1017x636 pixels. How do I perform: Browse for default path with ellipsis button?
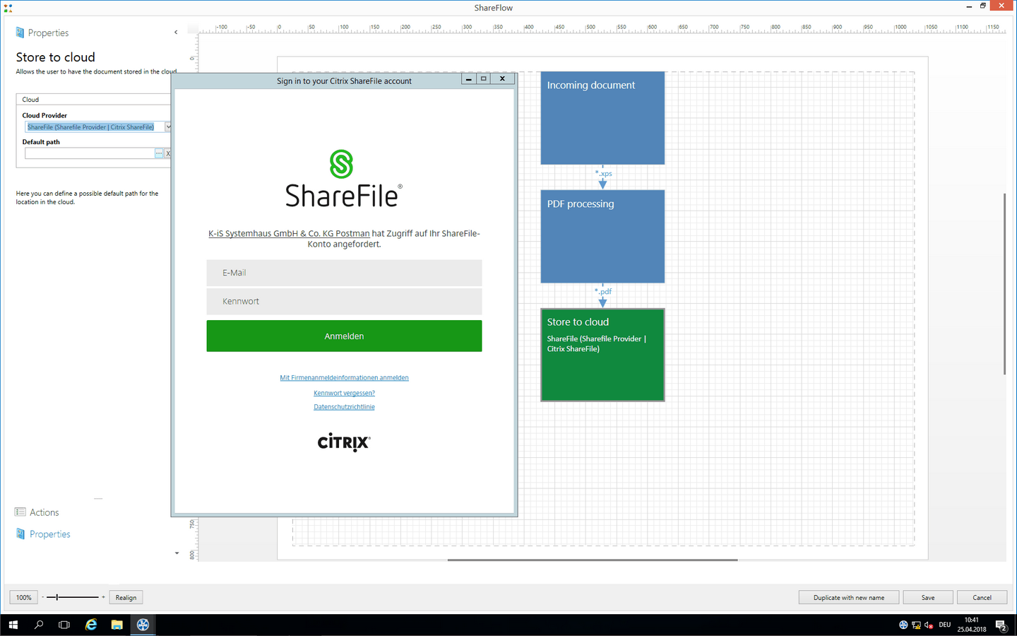pos(159,153)
